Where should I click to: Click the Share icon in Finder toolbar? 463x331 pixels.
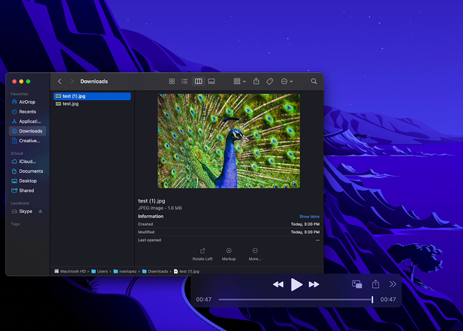pos(256,81)
